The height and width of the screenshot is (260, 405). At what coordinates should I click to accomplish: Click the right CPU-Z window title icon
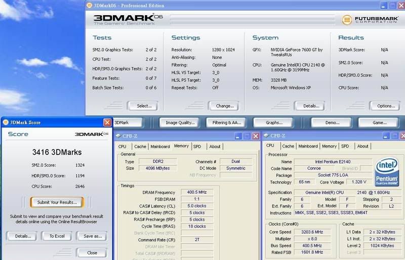click(x=266, y=135)
